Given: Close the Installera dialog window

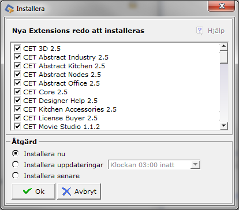Looking at the screenshot, I should [222, 6].
